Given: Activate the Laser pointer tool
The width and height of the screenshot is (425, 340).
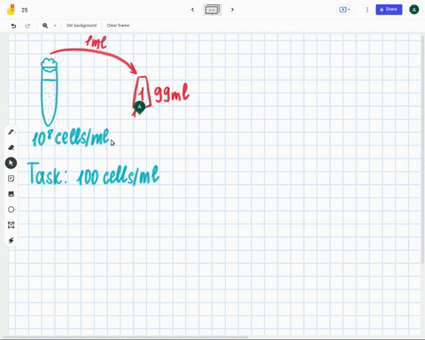Looking at the screenshot, I should coord(11,241).
